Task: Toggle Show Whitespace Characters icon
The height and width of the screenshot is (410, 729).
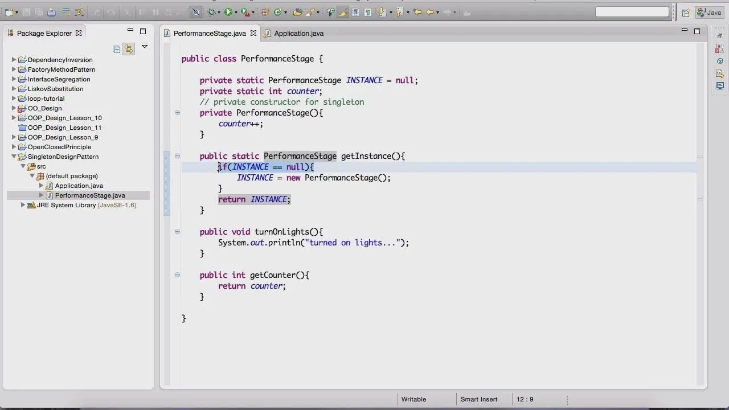Action: click(368, 12)
